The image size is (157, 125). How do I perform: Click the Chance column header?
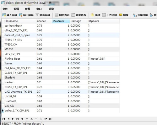tap(44, 21)
